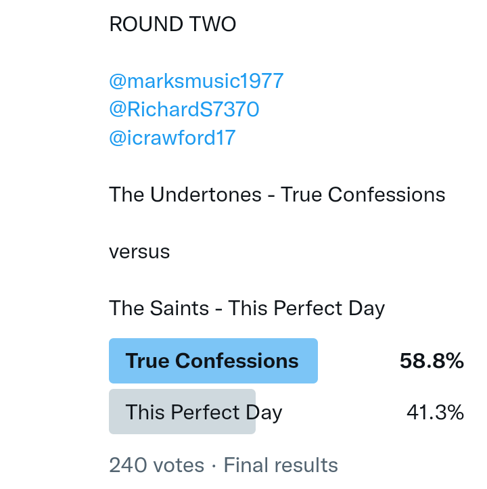Select the True Confessions poll option label
This screenshot has width=487, height=489.
[x=212, y=361]
